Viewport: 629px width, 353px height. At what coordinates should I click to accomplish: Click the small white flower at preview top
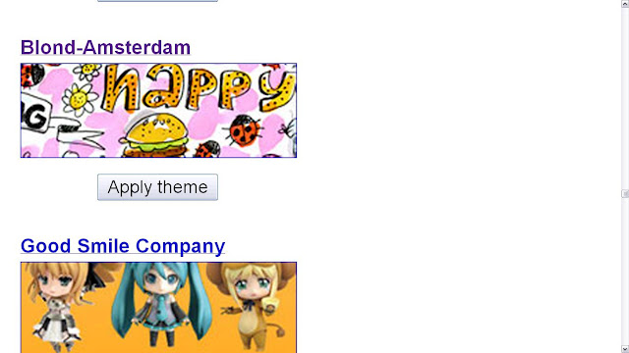tap(87, 72)
